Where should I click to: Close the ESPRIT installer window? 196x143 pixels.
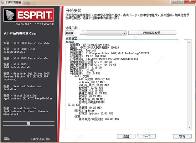click(190, 2)
